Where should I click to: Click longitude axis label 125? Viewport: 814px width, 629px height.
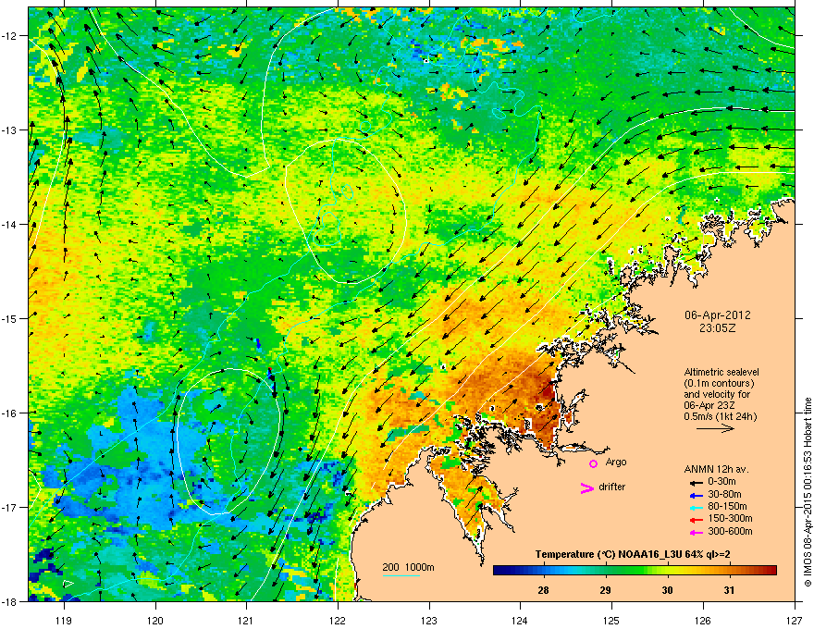coord(611,620)
